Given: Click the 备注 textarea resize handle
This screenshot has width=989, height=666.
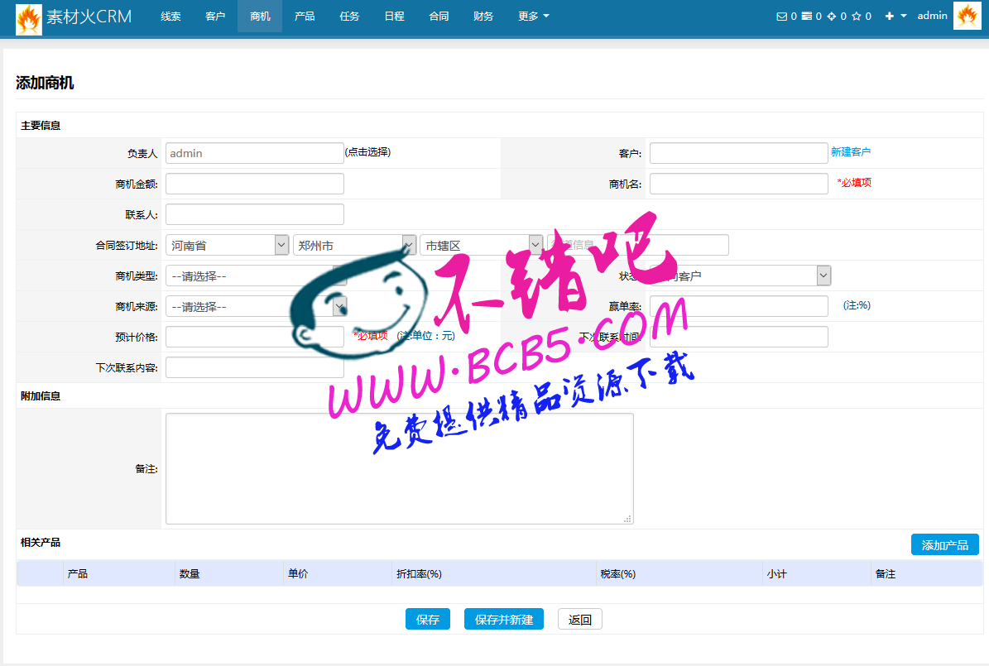Looking at the screenshot, I should (627, 519).
